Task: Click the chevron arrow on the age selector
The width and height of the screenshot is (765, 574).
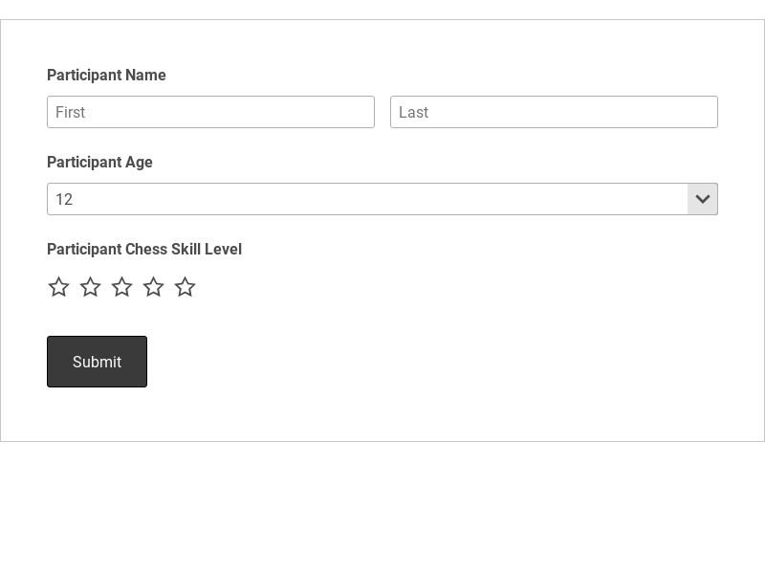Action: (703, 199)
